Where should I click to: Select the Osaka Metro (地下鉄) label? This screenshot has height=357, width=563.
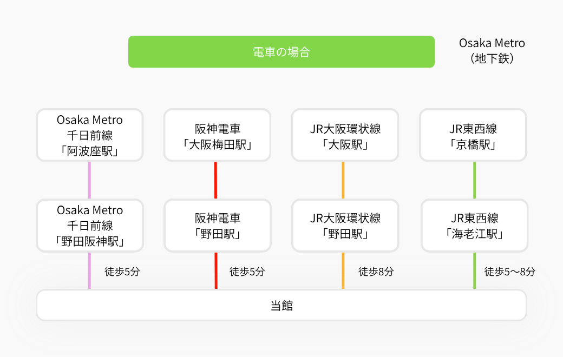492,51
